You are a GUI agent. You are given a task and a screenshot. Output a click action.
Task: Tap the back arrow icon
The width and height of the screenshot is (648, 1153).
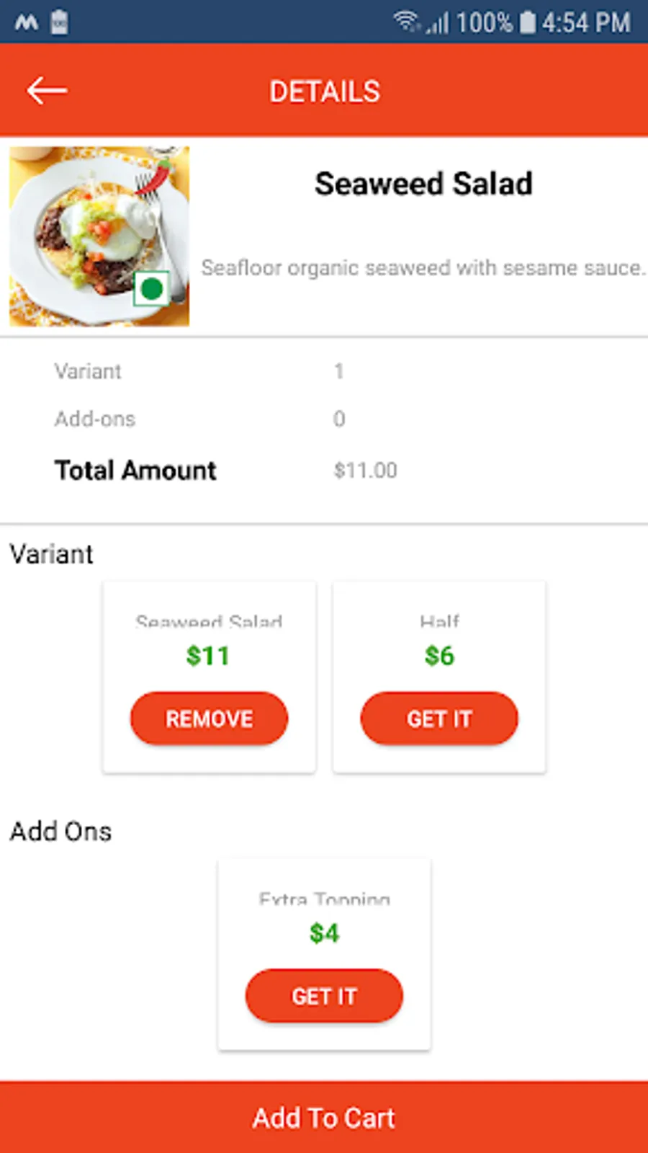point(47,91)
